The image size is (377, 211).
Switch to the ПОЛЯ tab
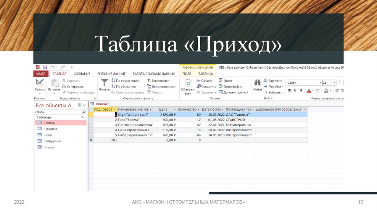coord(187,74)
